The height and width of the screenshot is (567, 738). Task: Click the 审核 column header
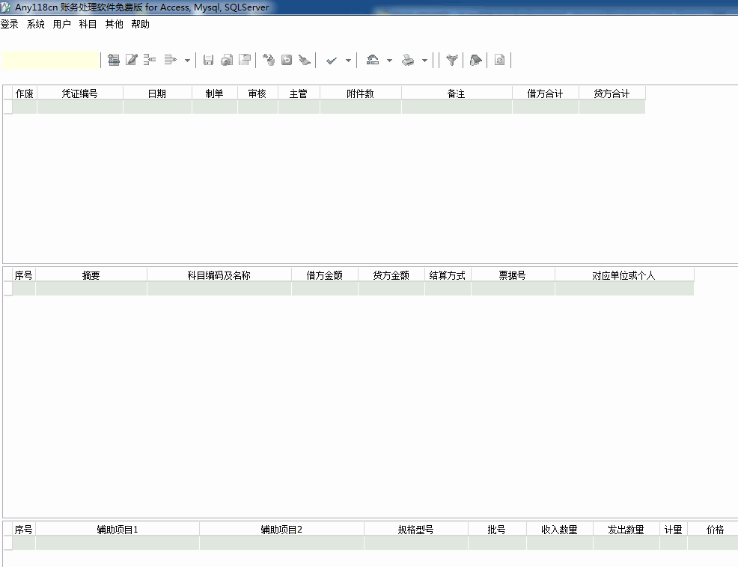[x=257, y=94]
